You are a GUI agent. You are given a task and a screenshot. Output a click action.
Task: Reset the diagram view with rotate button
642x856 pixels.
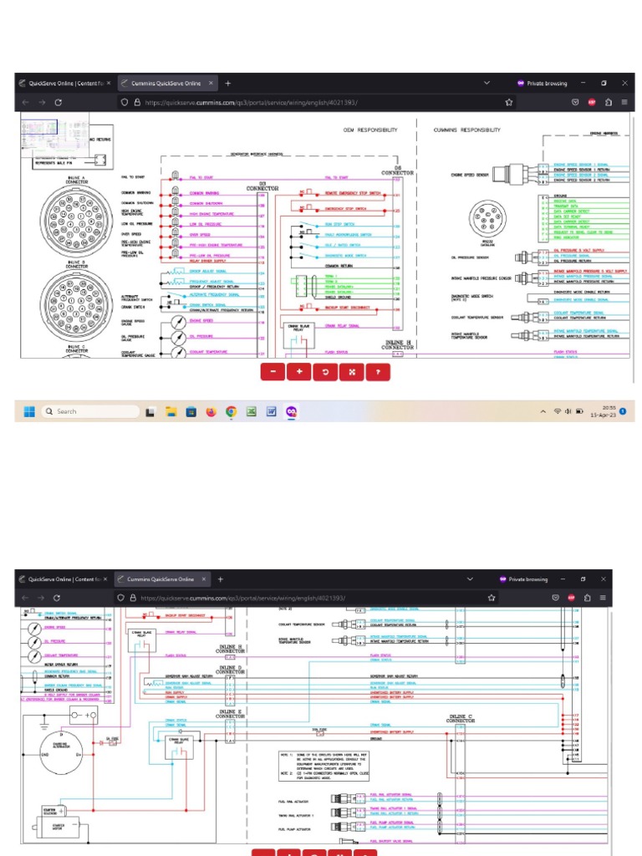point(326,372)
